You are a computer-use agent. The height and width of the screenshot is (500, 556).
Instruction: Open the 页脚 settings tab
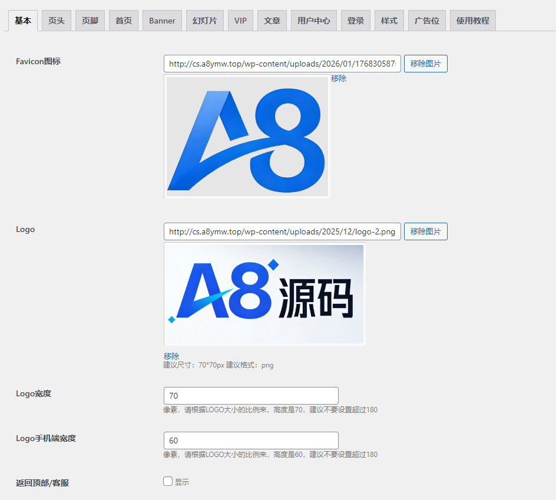[90, 20]
